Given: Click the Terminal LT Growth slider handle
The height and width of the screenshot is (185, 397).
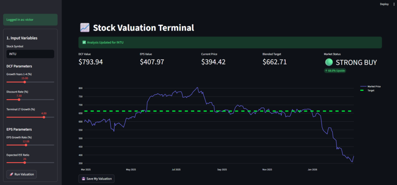Looking at the screenshot, I should (44, 117).
